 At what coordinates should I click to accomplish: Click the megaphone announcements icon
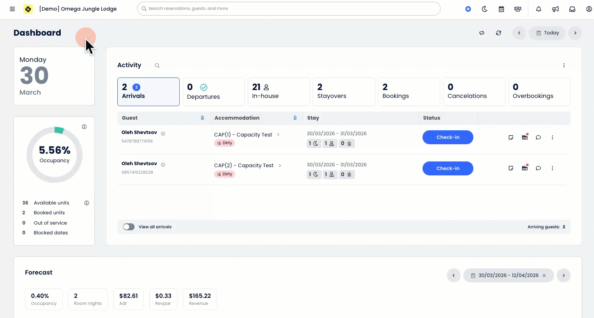(x=555, y=9)
